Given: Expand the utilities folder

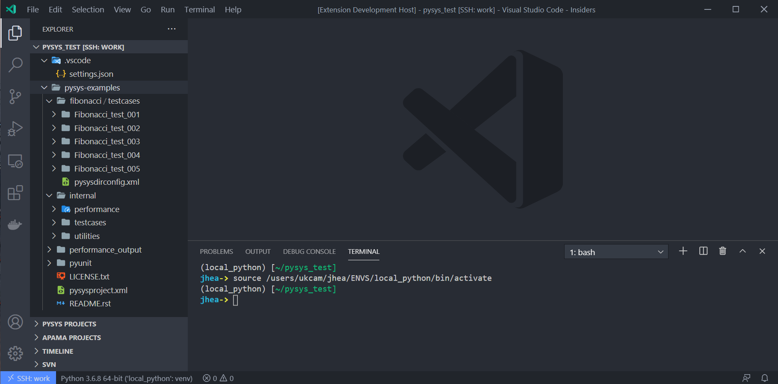Looking at the screenshot, I should point(109,236).
